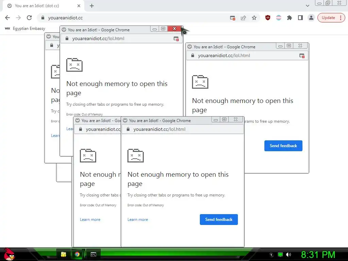Image resolution: width=348 pixels, height=261 pixels.
Task: Click smiley favicon in right popup title bar
Action: click(190, 47)
